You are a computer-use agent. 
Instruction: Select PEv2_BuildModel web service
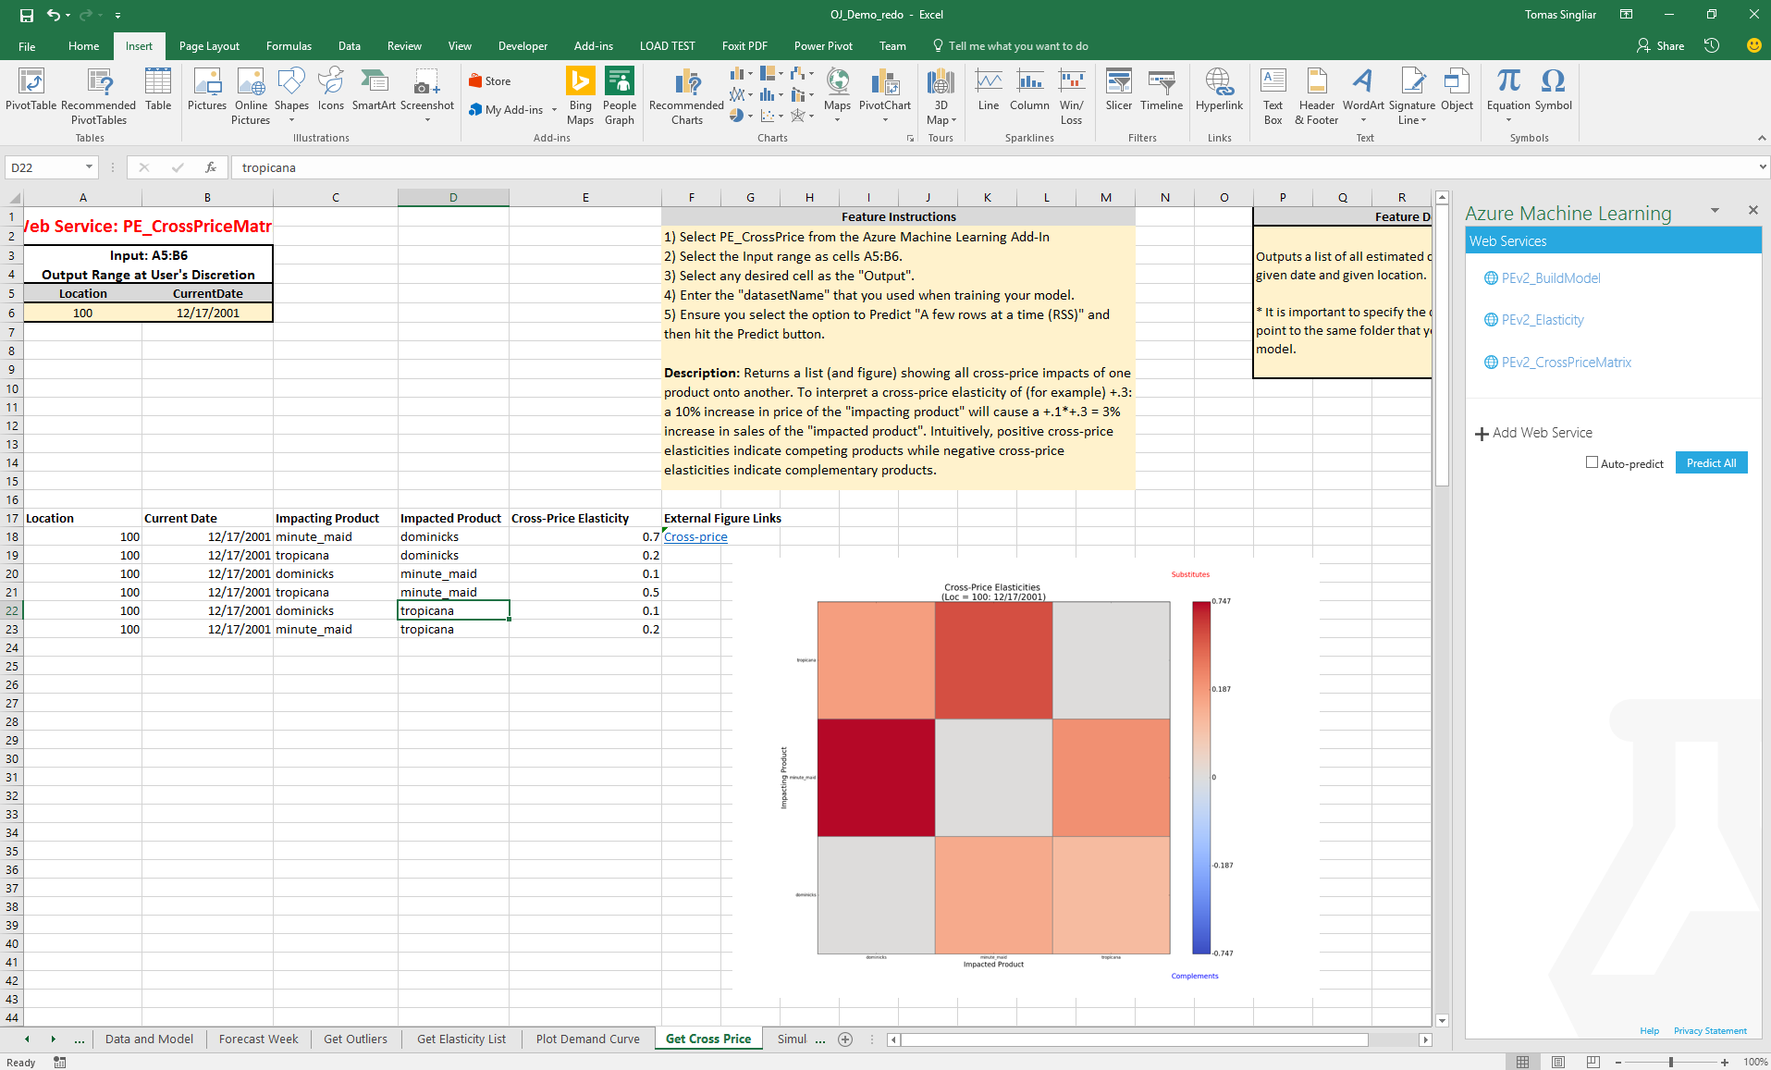[1550, 278]
